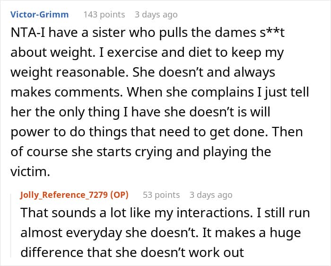The image size is (331, 266).
Task: Click Victor-Grimm comment's "3 days ago" timestamp
Action: [x=156, y=14]
